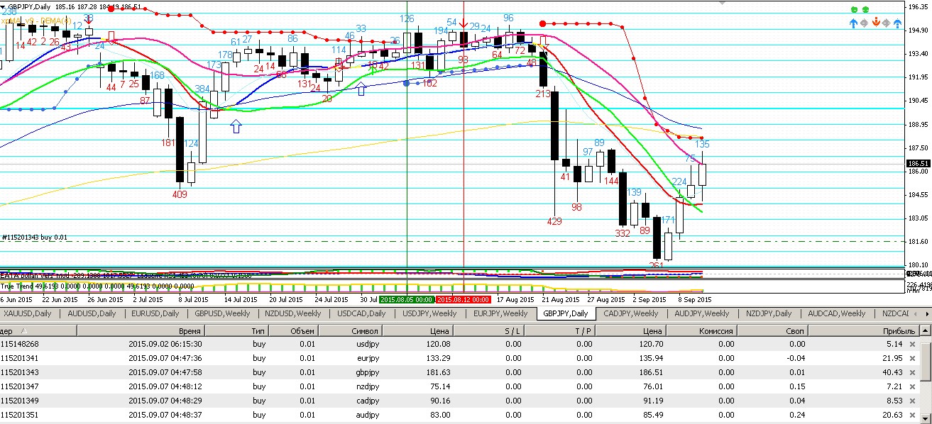Select order number 115201341 cell
The image size is (932, 424).
coord(19,358)
